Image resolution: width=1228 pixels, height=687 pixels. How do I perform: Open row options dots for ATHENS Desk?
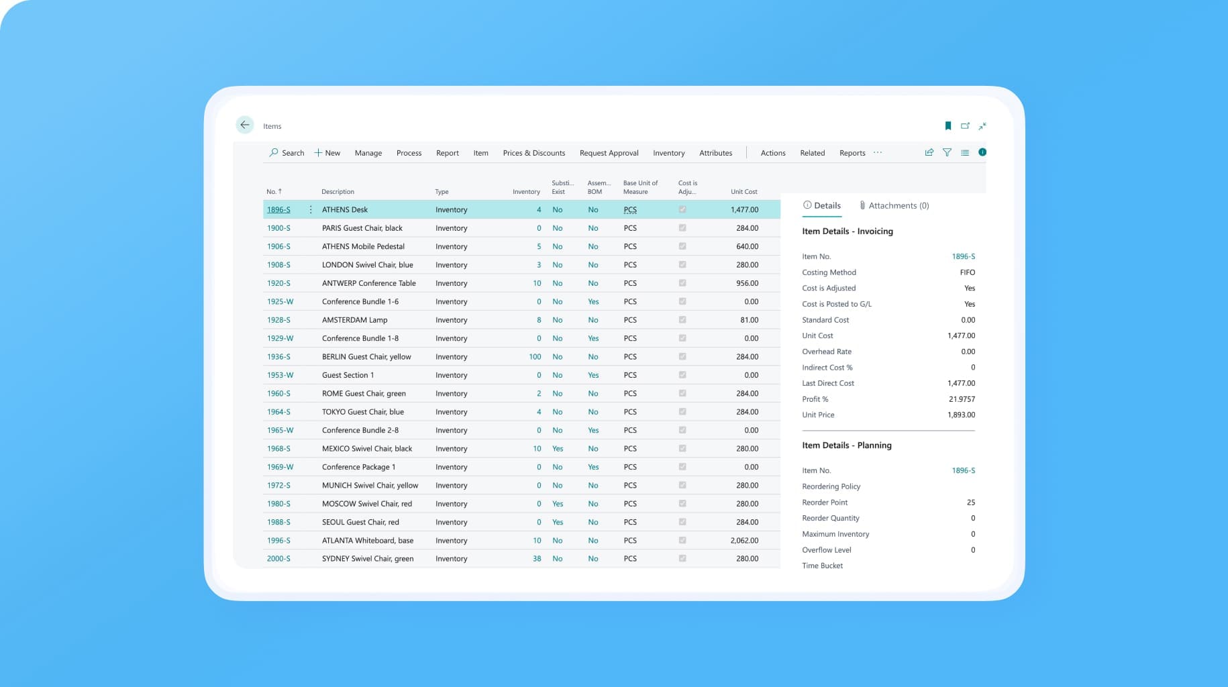(x=311, y=210)
